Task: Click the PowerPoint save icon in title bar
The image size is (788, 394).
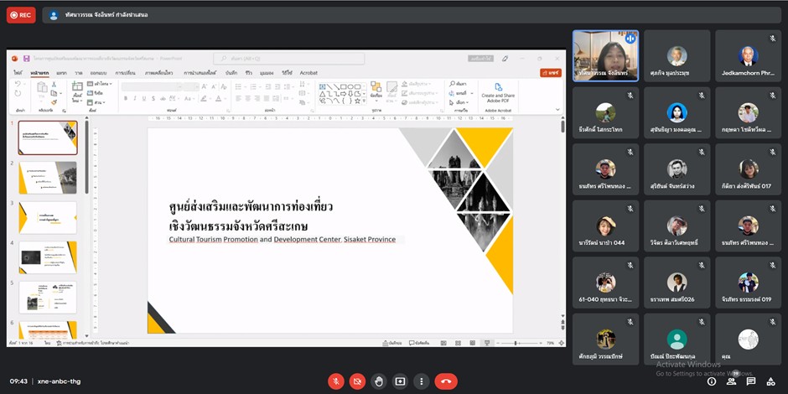Action: pos(27,59)
